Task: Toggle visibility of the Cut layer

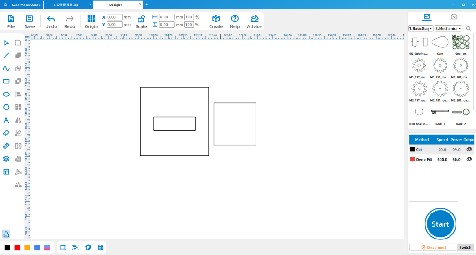Action: click(469, 150)
